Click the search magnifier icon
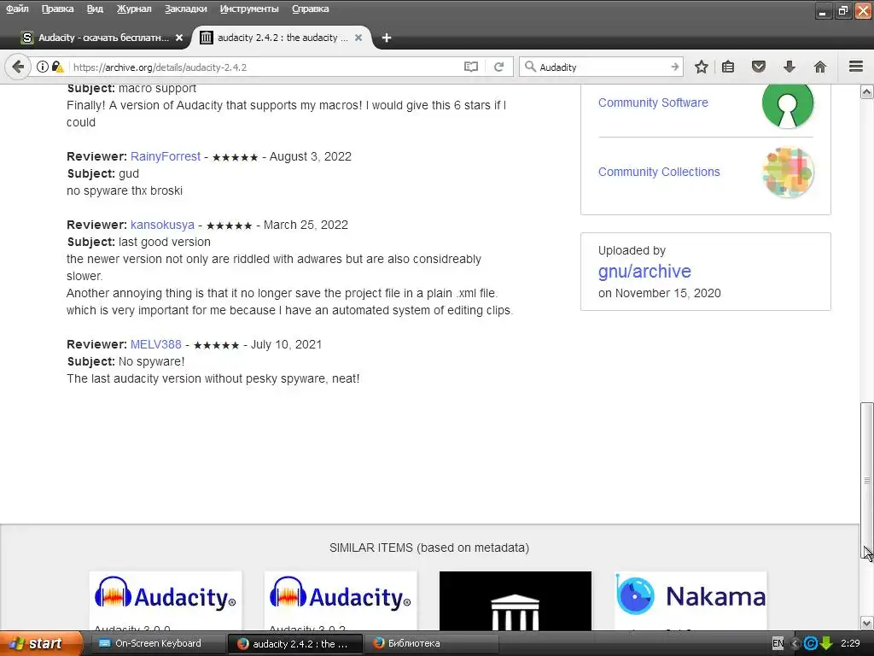The height and width of the screenshot is (656, 874). click(530, 67)
